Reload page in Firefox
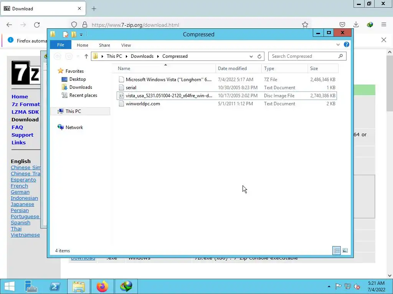 (x=37, y=25)
